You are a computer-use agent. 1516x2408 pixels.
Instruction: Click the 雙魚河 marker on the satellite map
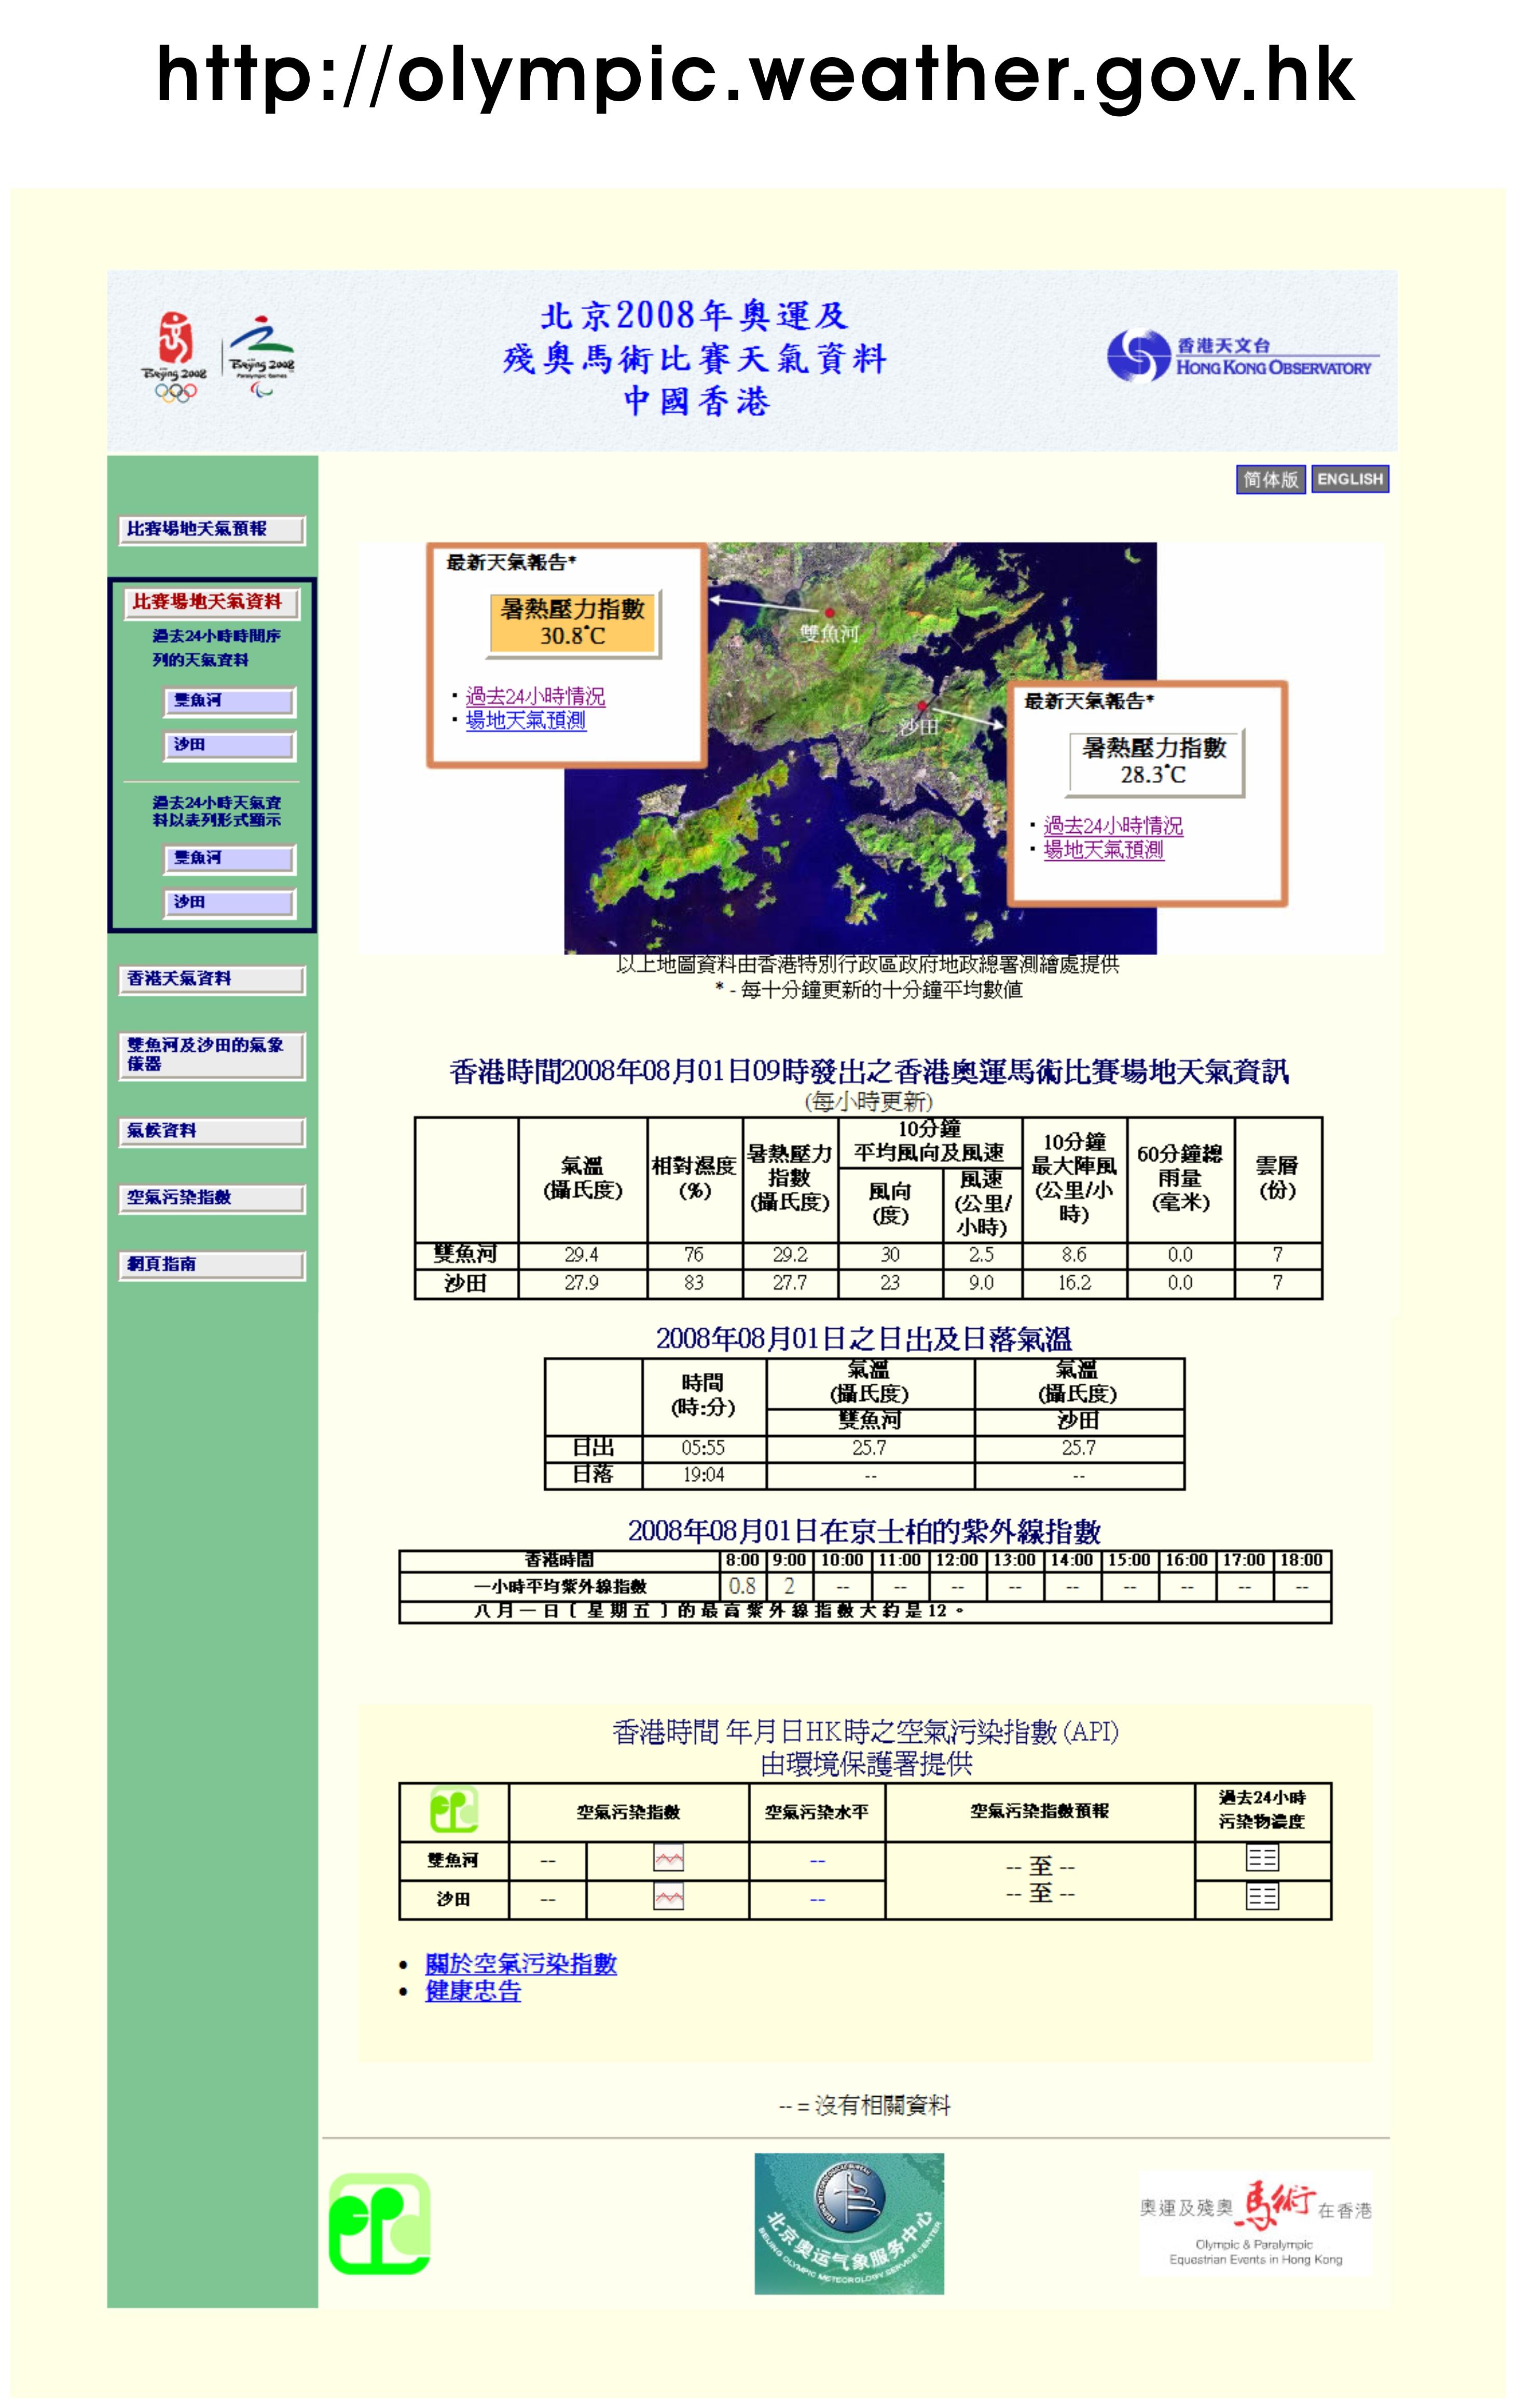coord(829,612)
